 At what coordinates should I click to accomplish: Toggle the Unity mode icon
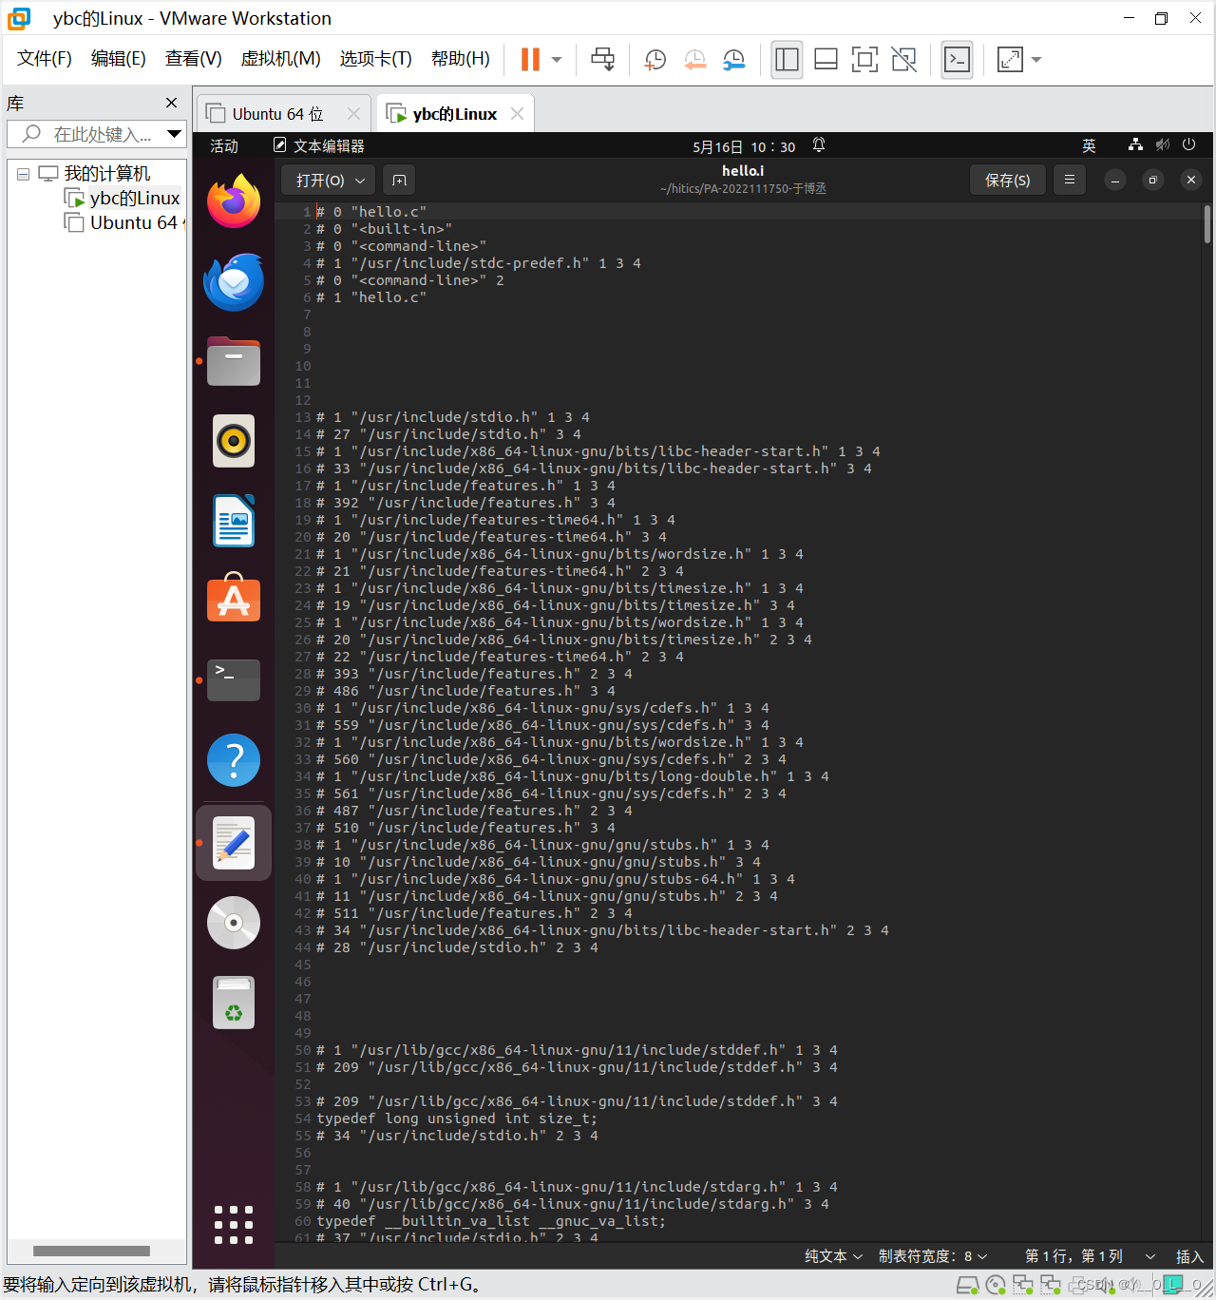tap(904, 59)
